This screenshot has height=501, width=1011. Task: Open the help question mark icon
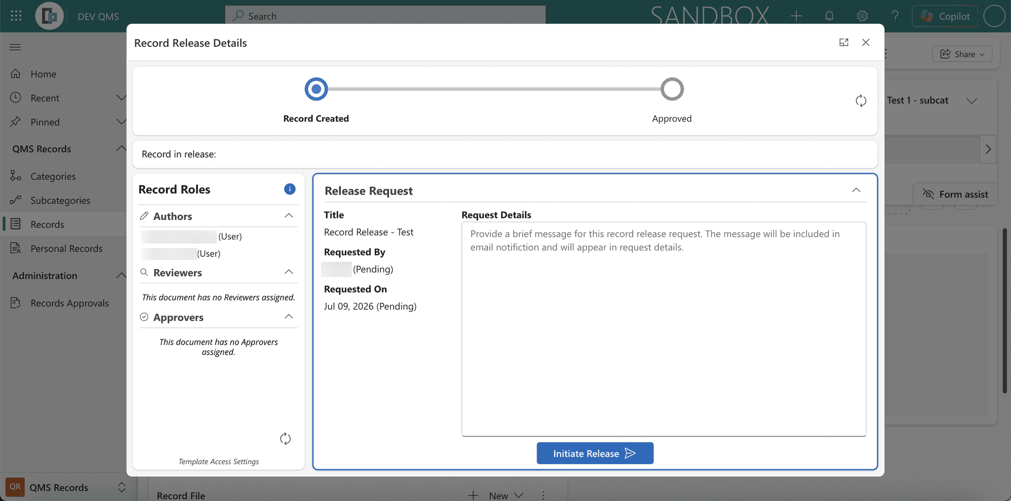click(895, 16)
